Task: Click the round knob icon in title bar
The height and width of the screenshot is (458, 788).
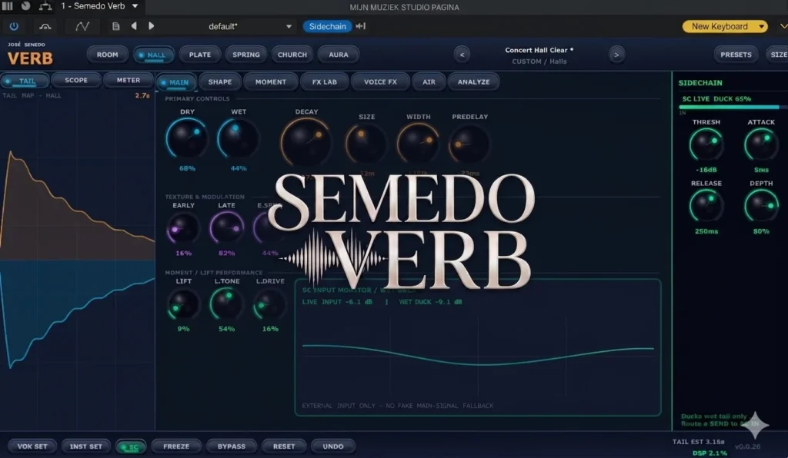Action: point(25,6)
